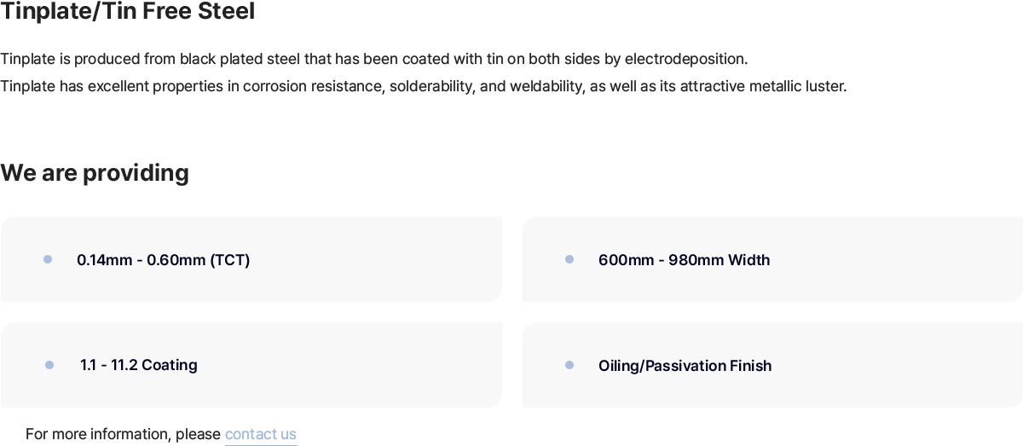Click bullet dot beside 0.14mm - 0.60mm (TCT)
Image resolution: width=1023 pixels, height=446 pixels.
48,259
